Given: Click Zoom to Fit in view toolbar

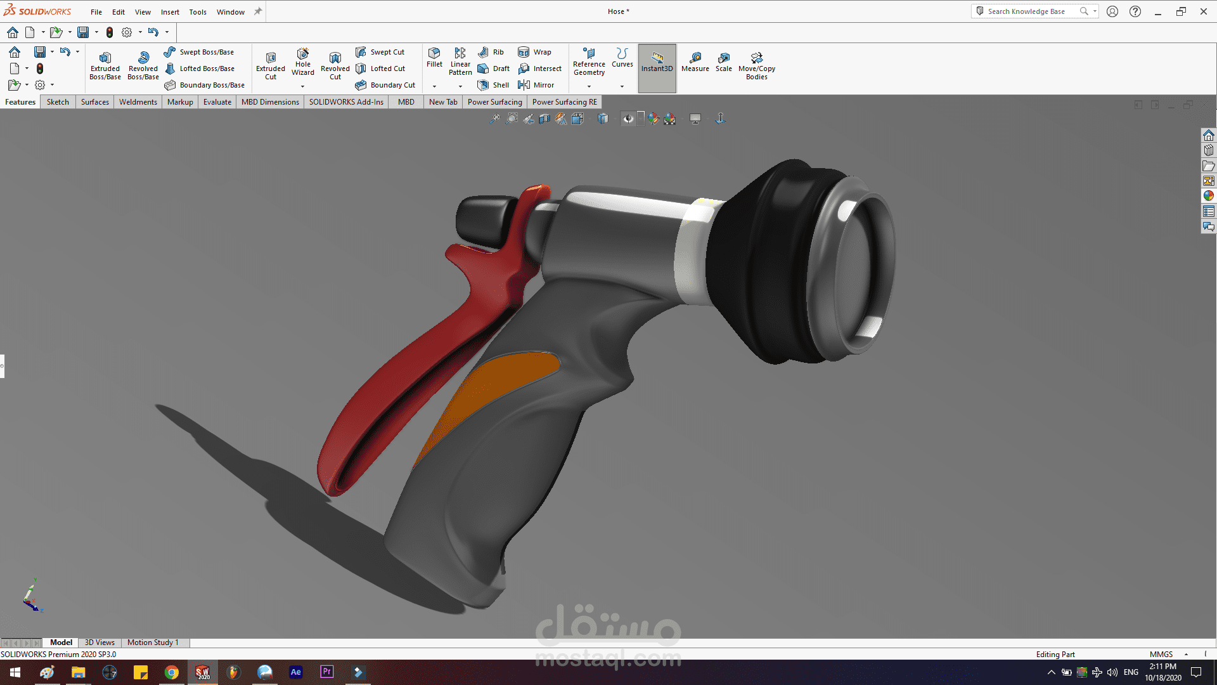Looking at the screenshot, I should pos(495,119).
